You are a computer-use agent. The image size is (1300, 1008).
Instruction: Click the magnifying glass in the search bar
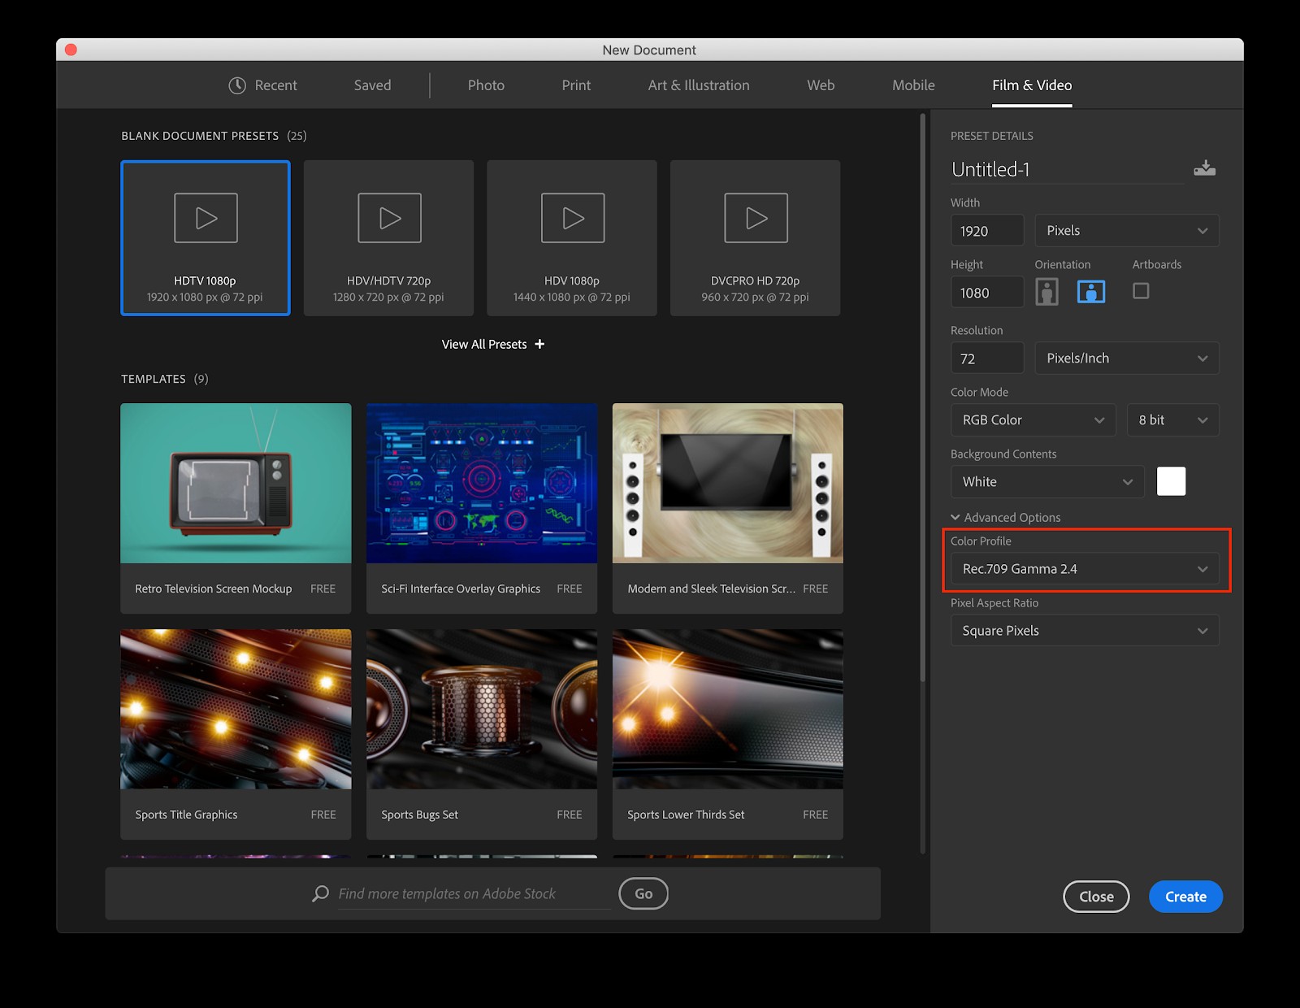click(x=320, y=893)
